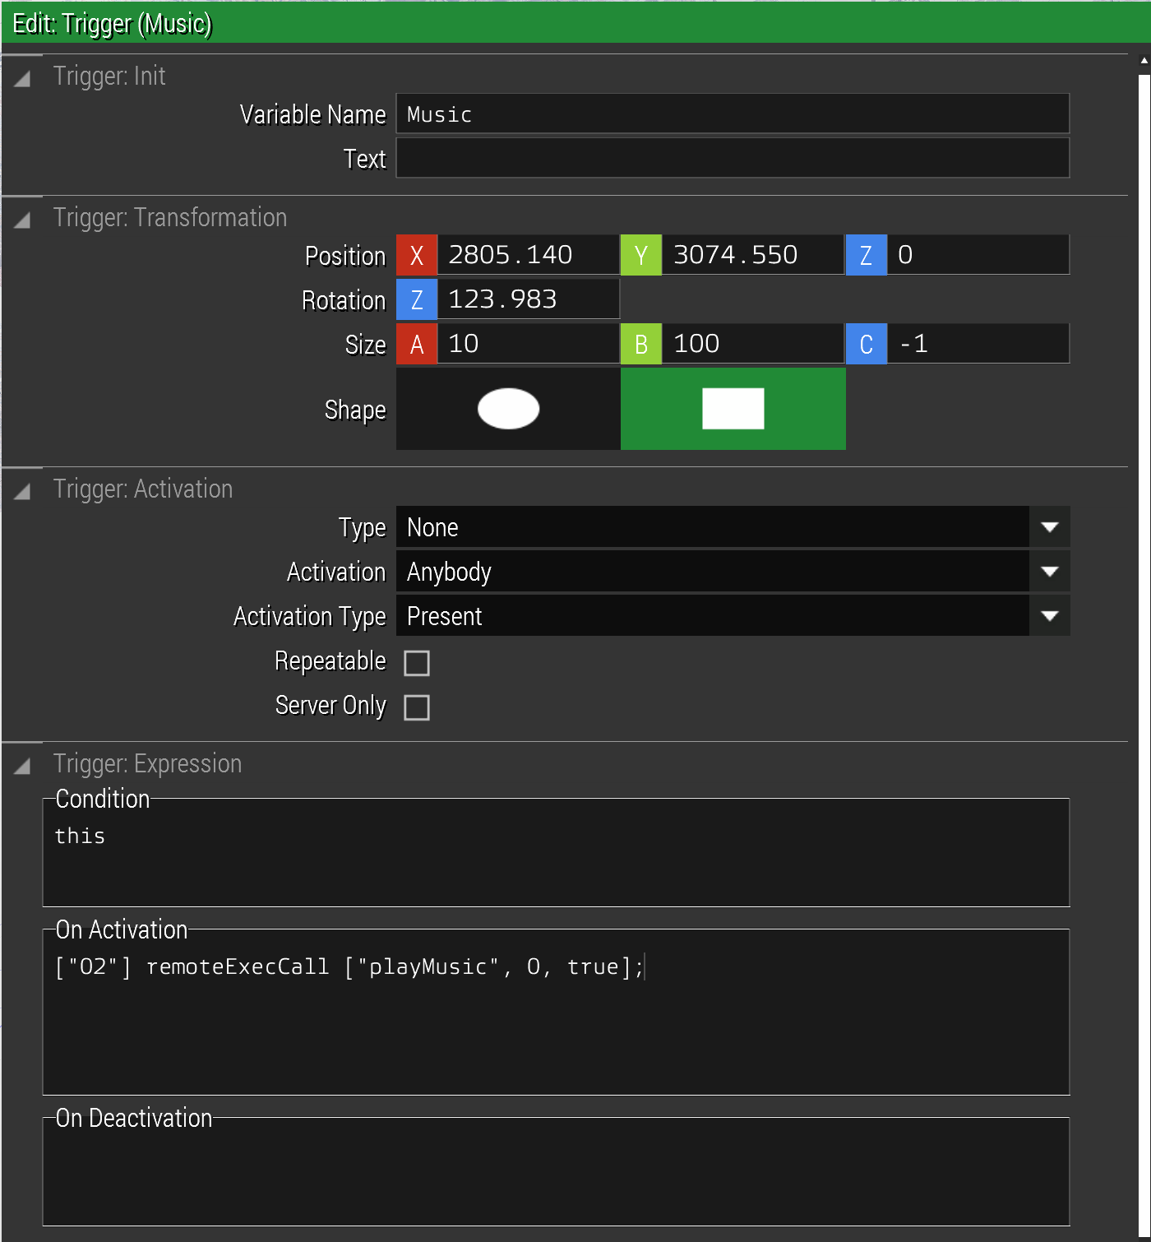Click the Activation Type label
The width and height of the screenshot is (1151, 1242).
tap(310, 617)
